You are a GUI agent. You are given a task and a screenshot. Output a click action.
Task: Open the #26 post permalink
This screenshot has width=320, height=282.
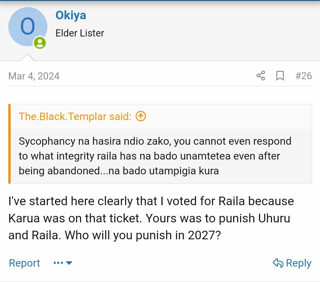tap(304, 76)
